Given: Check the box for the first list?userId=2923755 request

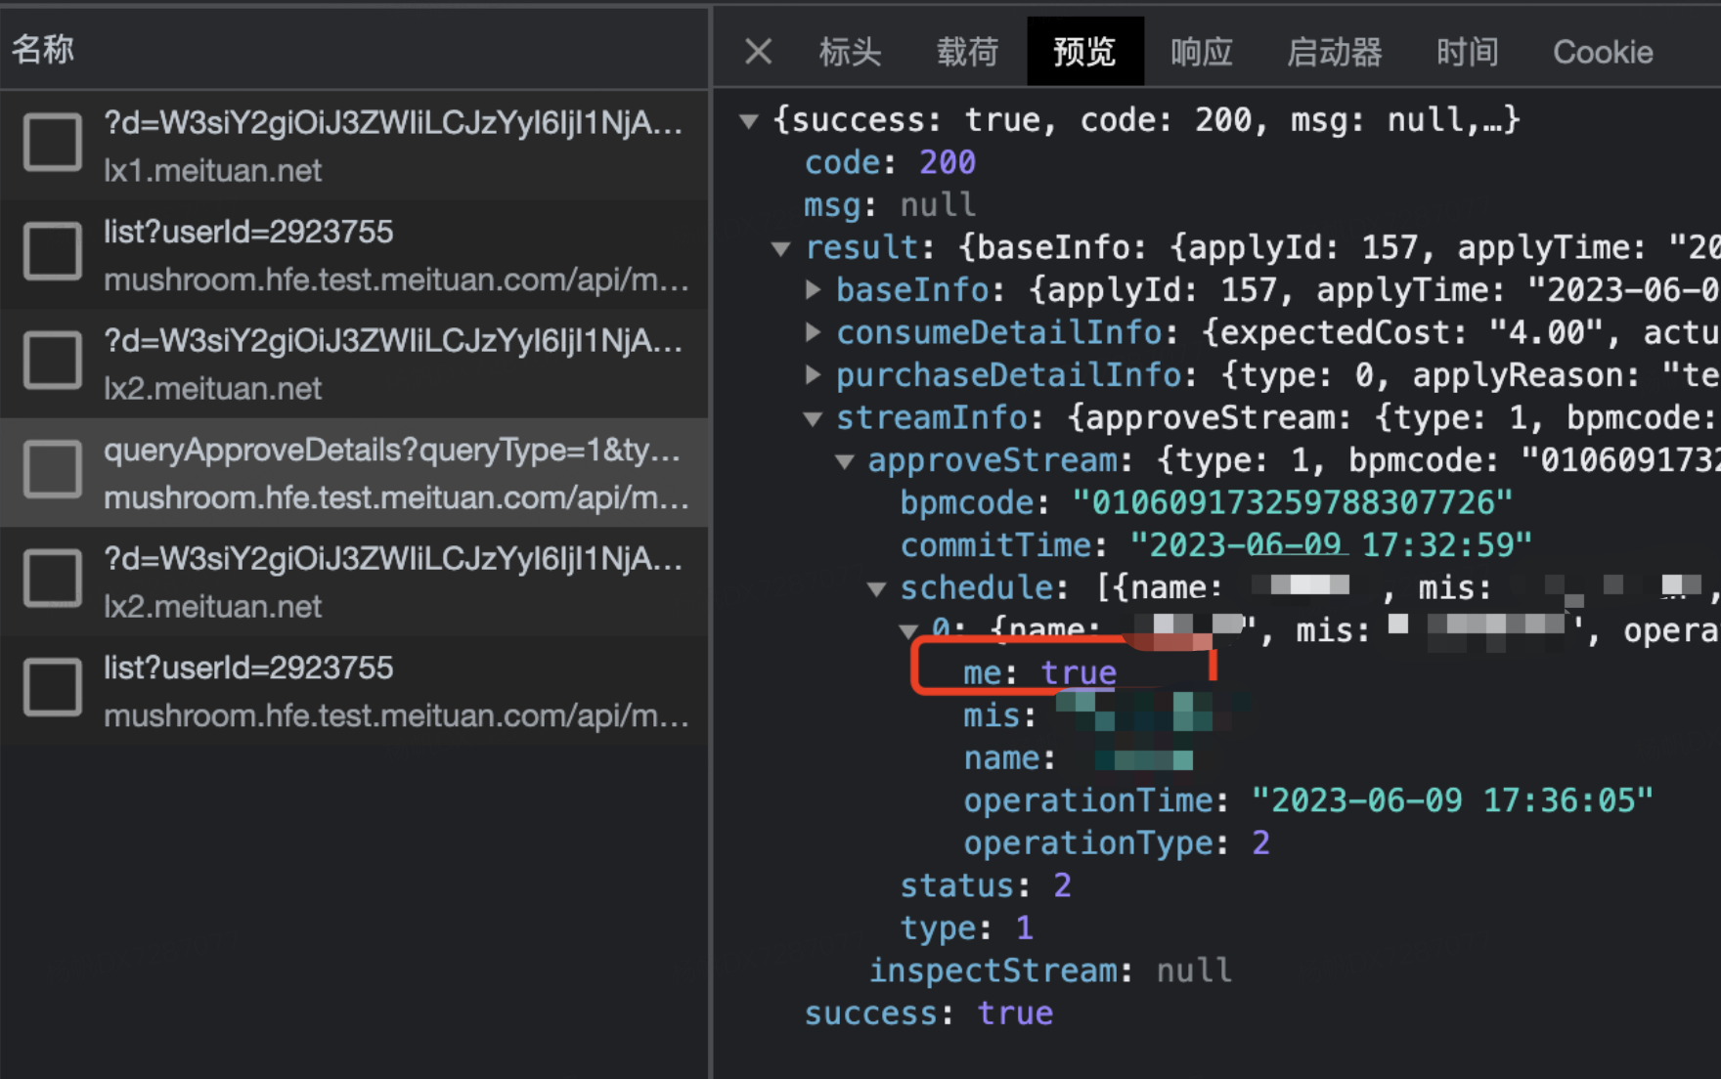Looking at the screenshot, I should 52,251.
